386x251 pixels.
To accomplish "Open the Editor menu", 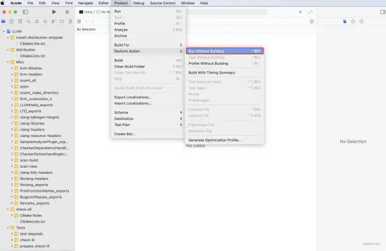I will pyautogui.click(x=103, y=3).
